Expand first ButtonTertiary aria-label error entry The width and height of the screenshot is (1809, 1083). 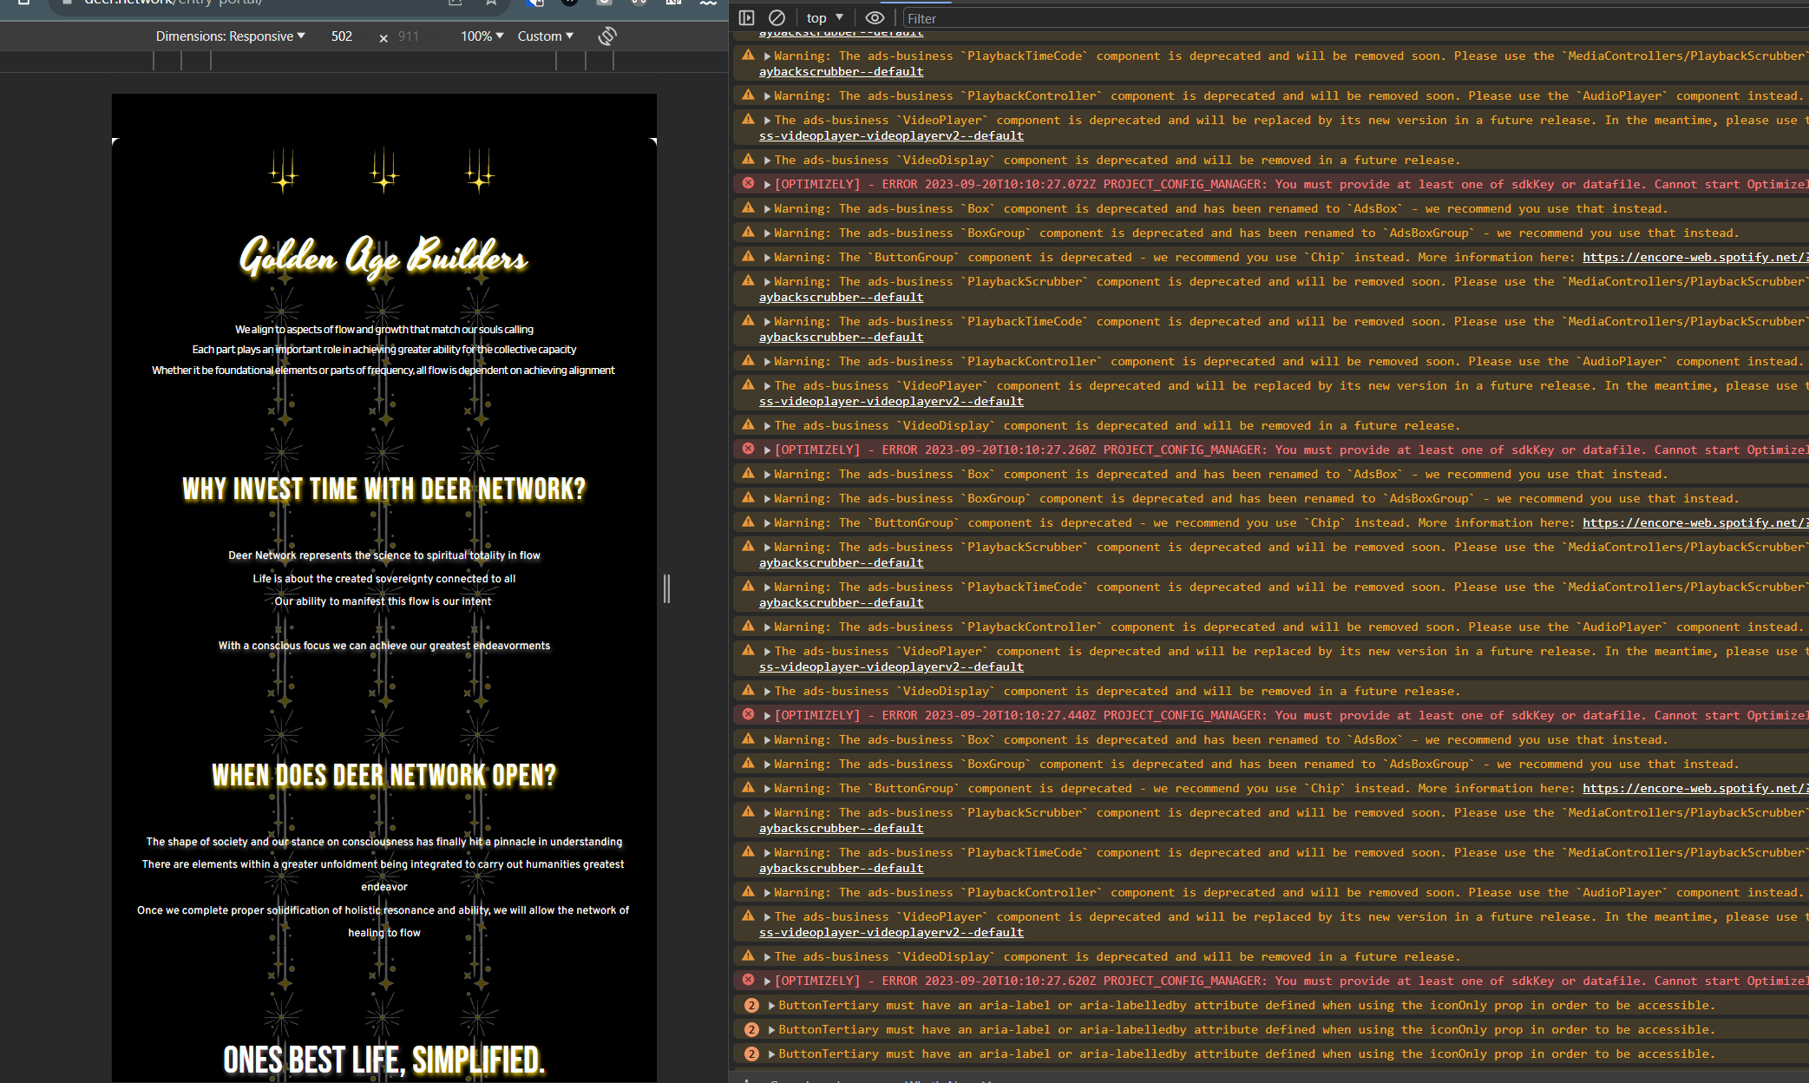tap(770, 1005)
